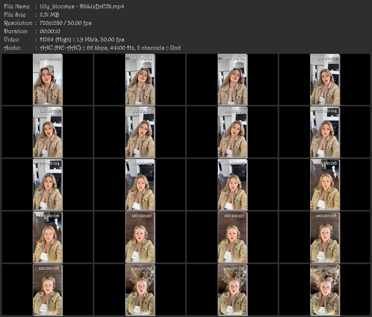Open the frame thumbnail stamped 00:00:00

pyautogui.click(x=47, y=79)
